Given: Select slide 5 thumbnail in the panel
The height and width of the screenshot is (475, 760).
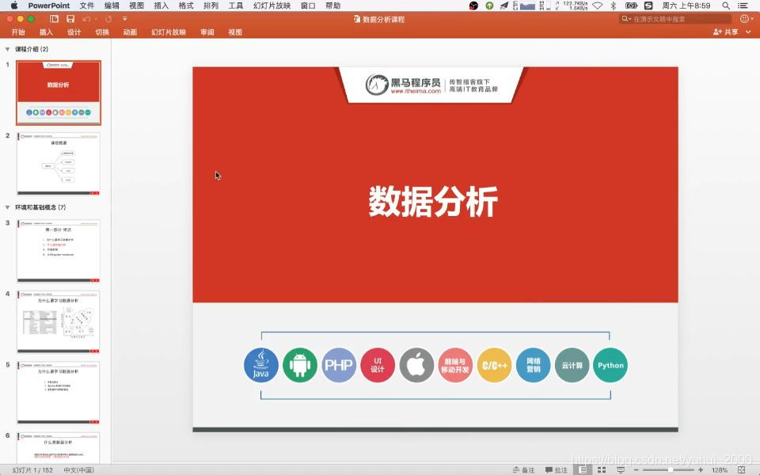Looking at the screenshot, I should pos(58,392).
